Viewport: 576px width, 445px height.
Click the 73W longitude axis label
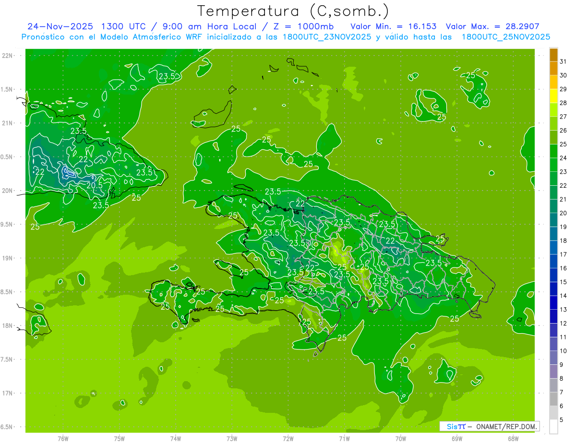point(232,438)
